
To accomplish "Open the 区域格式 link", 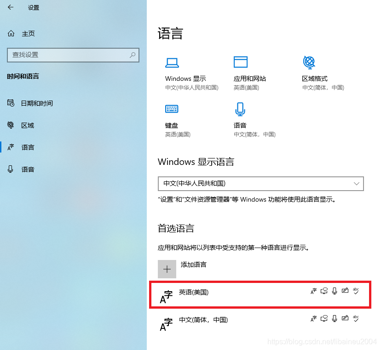I will tap(315, 79).
